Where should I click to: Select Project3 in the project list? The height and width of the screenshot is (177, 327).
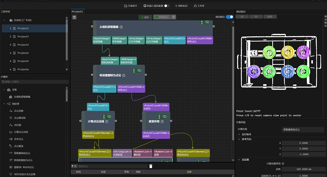tap(35, 45)
